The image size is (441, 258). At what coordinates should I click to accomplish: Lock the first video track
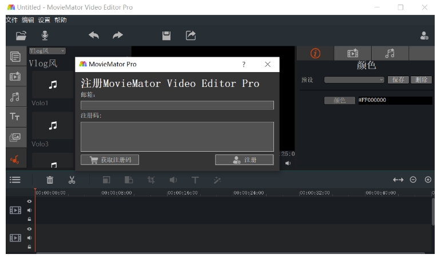(x=29, y=219)
